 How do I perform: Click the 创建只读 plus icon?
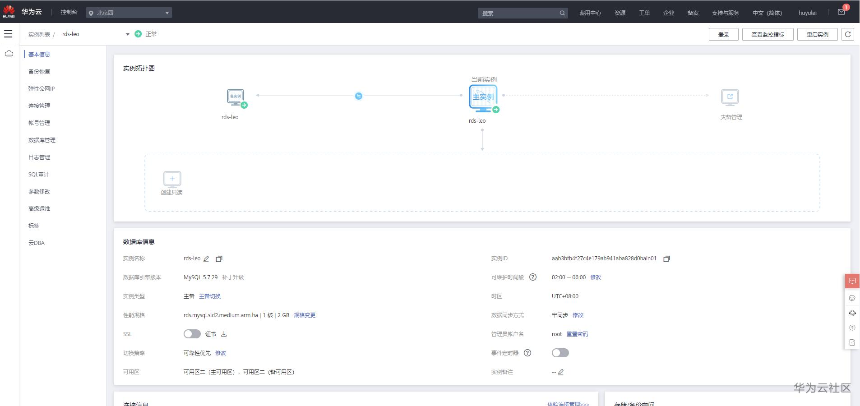tap(172, 179)
